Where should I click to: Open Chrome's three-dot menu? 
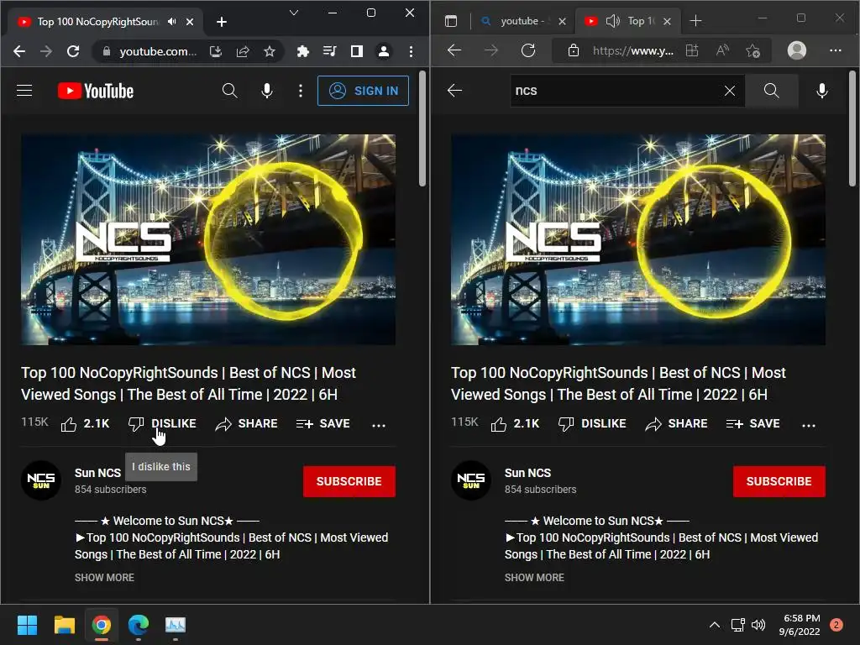click(411, 51)
